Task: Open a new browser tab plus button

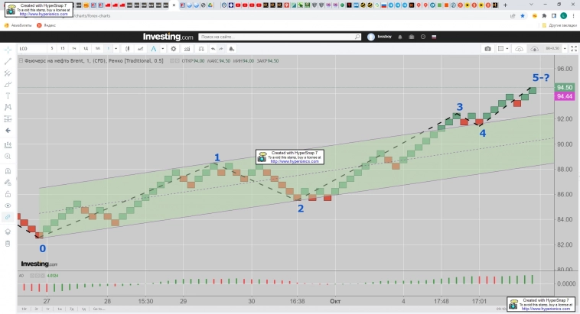Action: 505,5
